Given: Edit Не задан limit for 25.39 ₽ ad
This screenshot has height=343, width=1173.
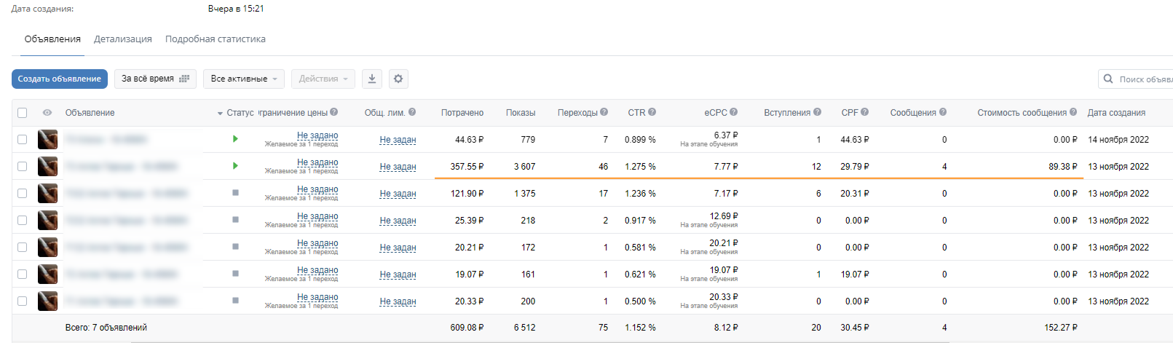Looking at the screenshot, I should point(398,221).
